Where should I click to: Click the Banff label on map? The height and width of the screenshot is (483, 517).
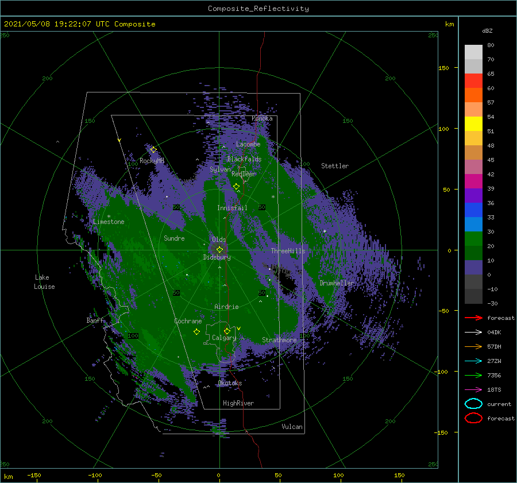click(x=95, y=320)
